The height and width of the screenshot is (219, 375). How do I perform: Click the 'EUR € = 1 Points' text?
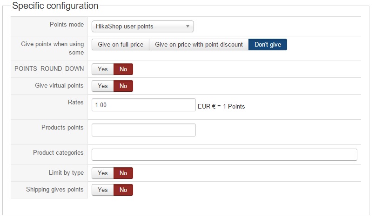(x=221, y=106)
